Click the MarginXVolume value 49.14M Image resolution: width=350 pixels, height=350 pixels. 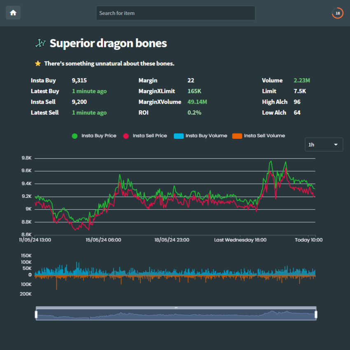(197, 102)
